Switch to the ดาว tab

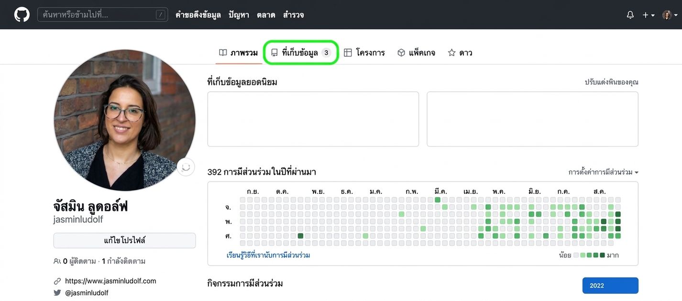point(460,53)
